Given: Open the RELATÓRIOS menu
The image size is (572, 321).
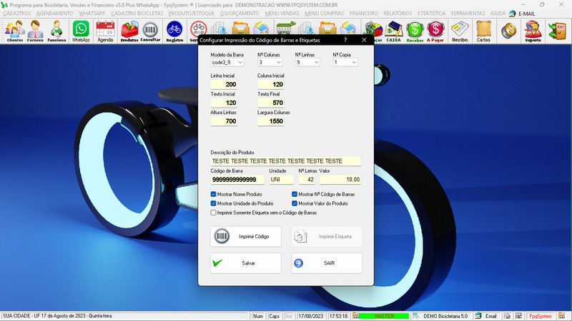Looking at the screenshot, I should coord(398,13).
